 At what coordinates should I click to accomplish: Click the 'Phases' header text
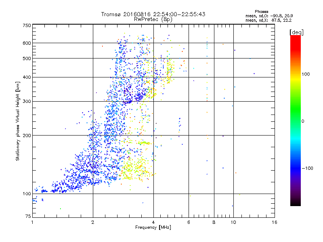click(261, 12)
